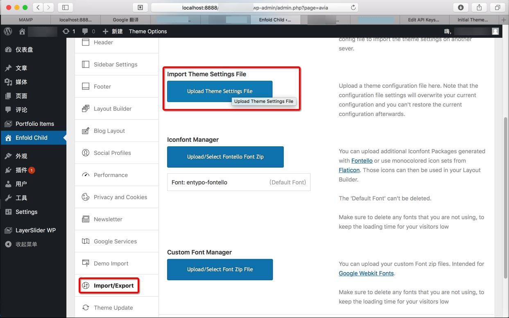Click Upload/Select Fontello Font Zip
Viewport: 509px width, 318px height.
point(225,157)
